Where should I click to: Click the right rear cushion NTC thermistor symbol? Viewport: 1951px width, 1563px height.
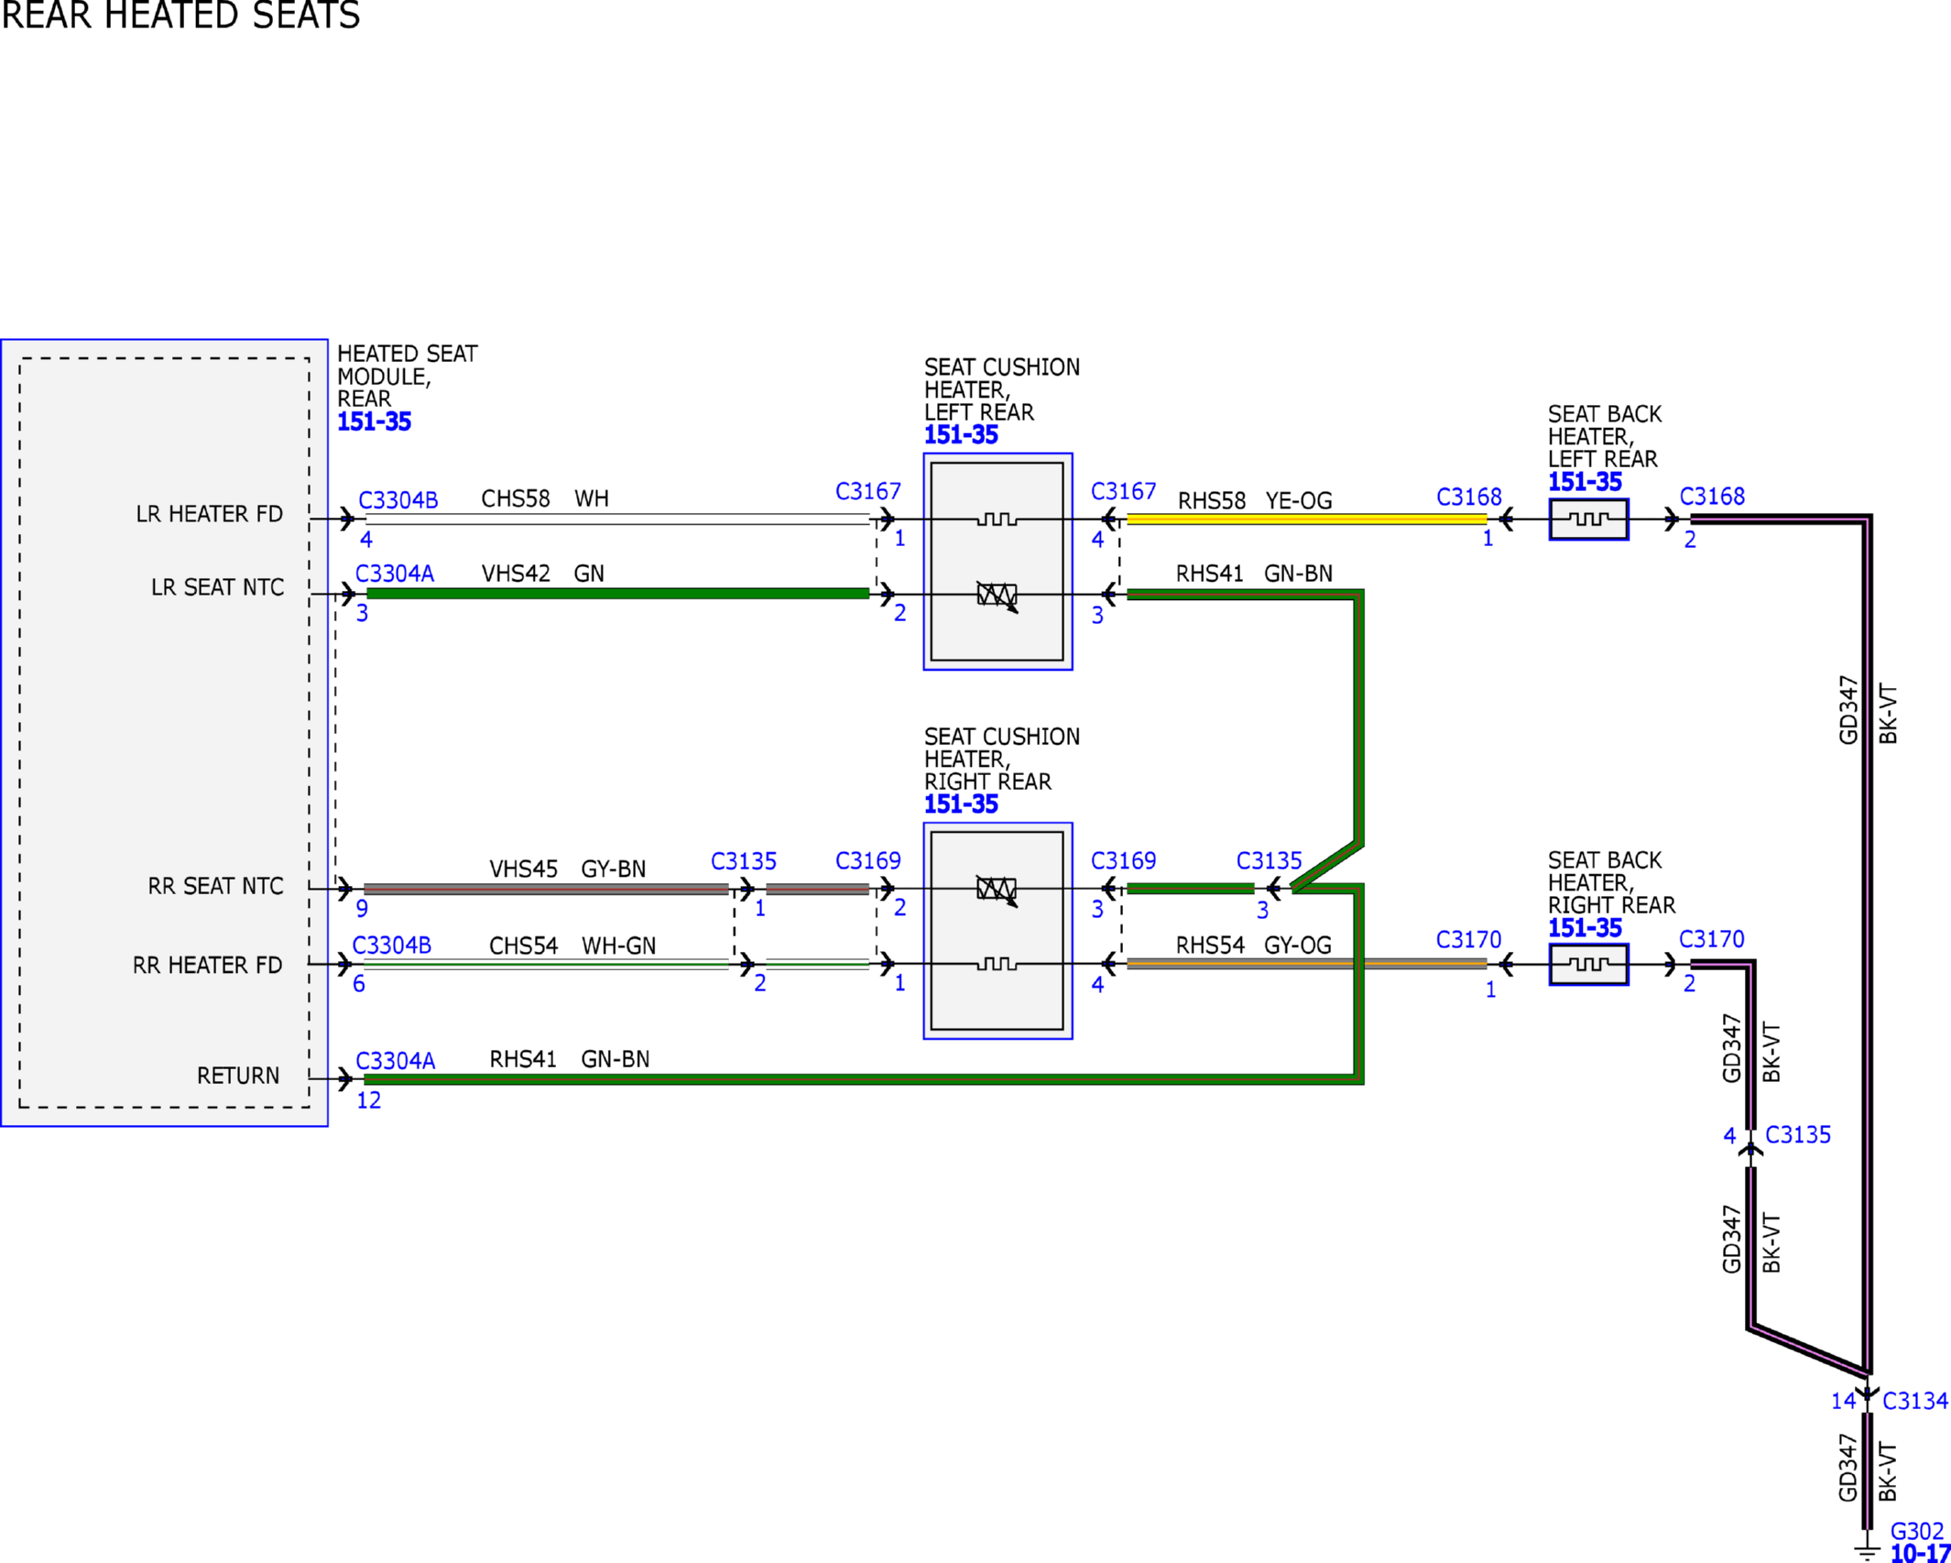coord(997,890)
